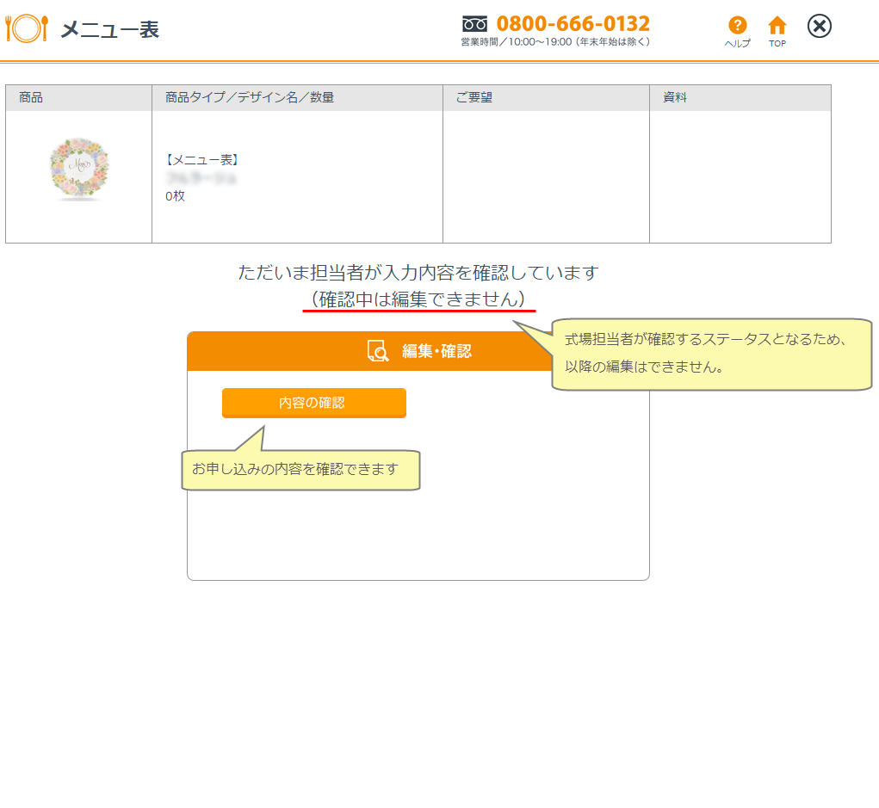Click the 商品タイプ／デザイン名／数量 column header
879x808 pixels.
[250, 98]
